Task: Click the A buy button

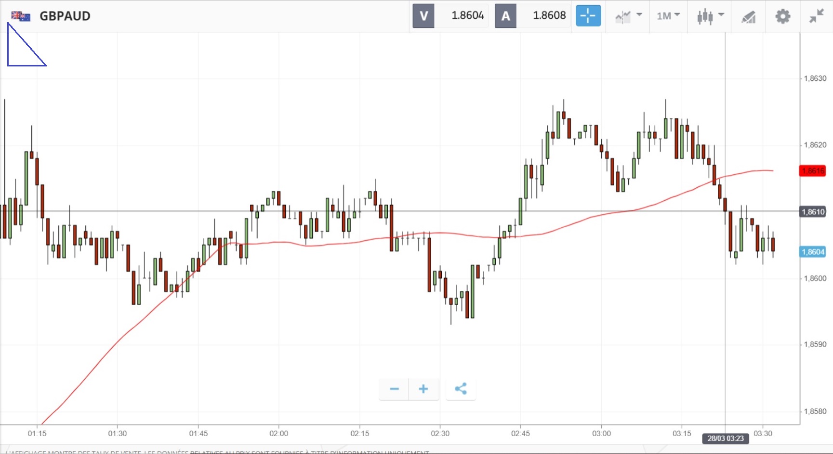Action: click(x=505, y=16)
